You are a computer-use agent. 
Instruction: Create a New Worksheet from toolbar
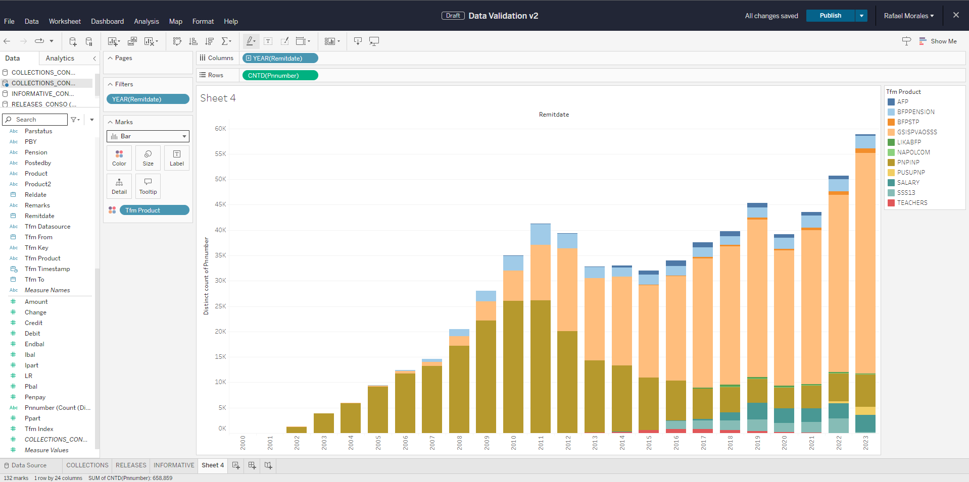coord(113,41)
